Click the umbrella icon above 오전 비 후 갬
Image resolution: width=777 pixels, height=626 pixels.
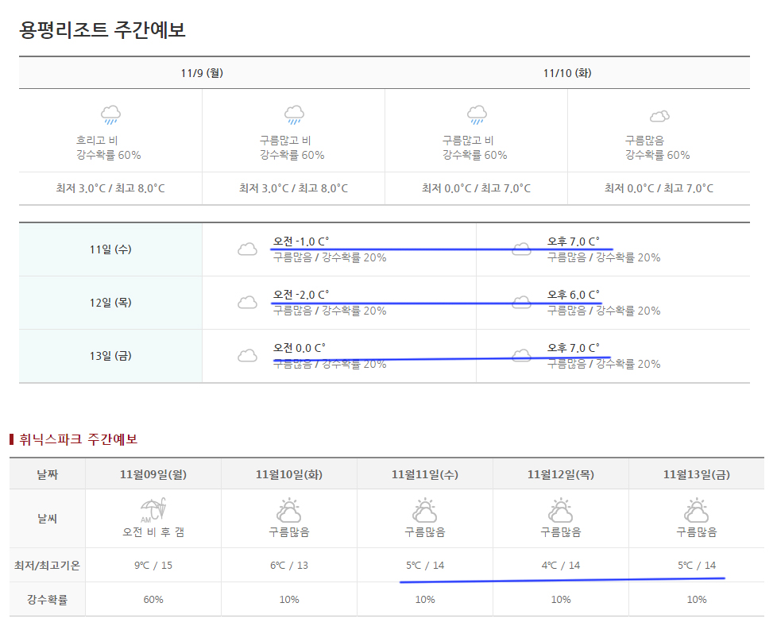click(x=153, y=511)
